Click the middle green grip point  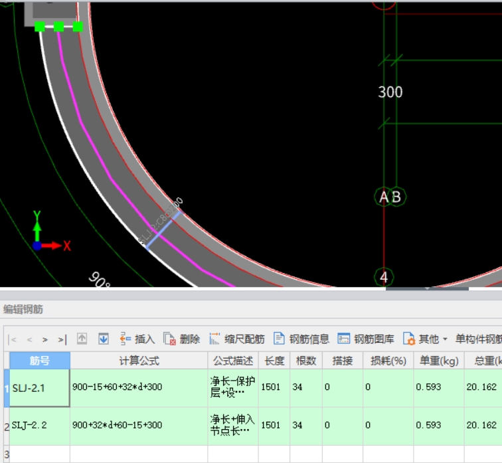tap(58, 27)
